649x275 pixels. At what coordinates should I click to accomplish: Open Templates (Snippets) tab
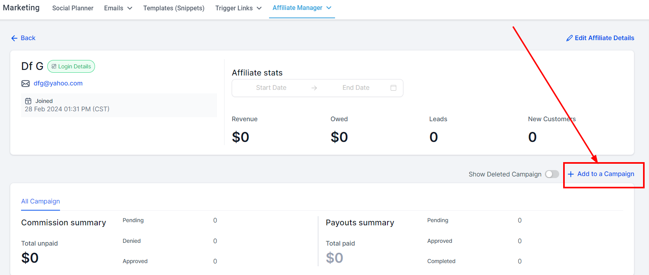coord(174,8)
